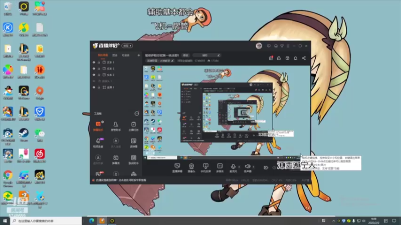Click the record video icon in bottom bar
Viewport: 401px width, 225px height.
click(x=266, y=167)
